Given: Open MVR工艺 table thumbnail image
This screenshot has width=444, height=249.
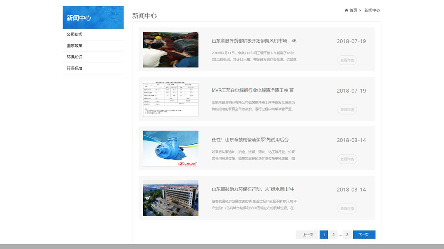Looking at the screenshot, I should pyautogui.click(x=170, y=99).
